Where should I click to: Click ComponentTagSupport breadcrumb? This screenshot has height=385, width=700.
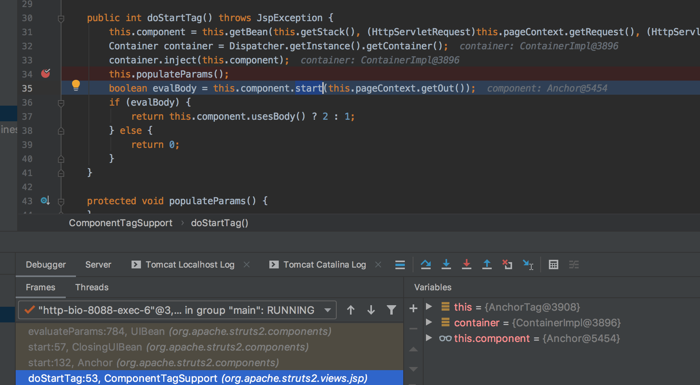click(x=121, y=223)
